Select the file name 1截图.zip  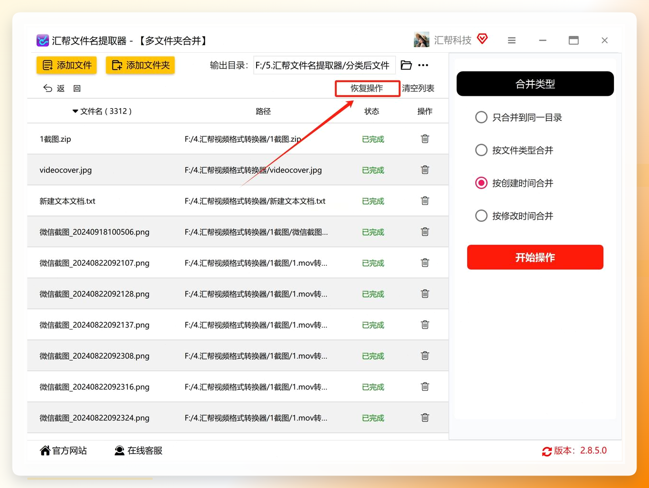(x=56, y=139)
